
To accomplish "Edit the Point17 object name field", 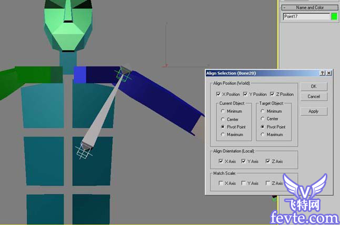I will coord(306,16).
